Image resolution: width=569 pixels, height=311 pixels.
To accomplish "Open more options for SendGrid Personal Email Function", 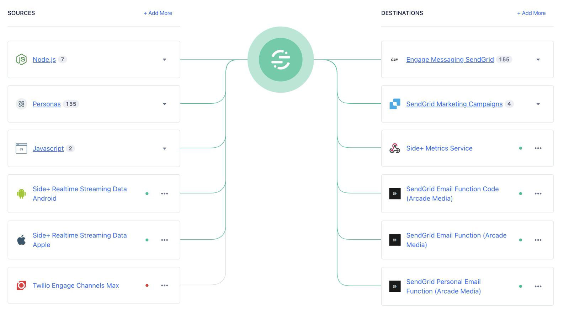I will click(x=538, y=286).
